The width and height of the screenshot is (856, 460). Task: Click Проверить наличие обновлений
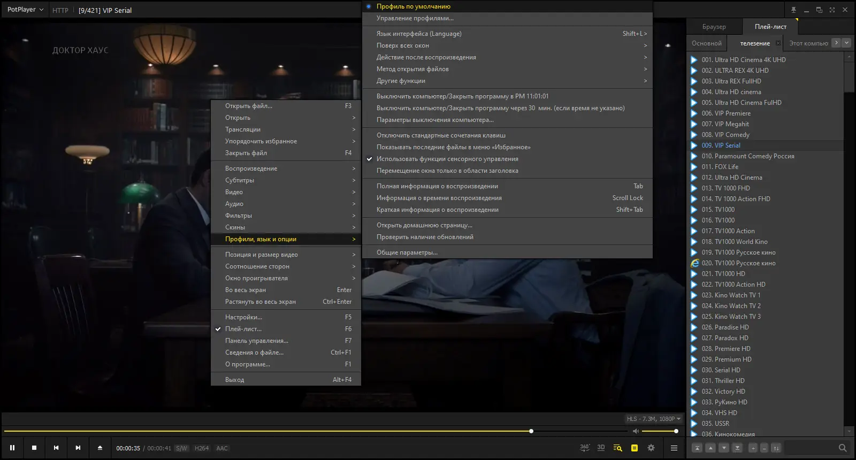(x=425, y=237)
